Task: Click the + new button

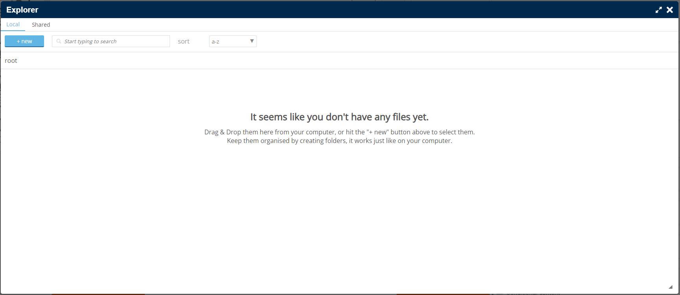Action: click(24, 41)
